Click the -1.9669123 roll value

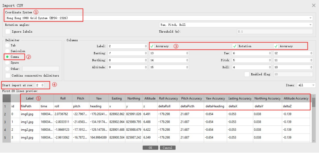click(x=63, y=130)
